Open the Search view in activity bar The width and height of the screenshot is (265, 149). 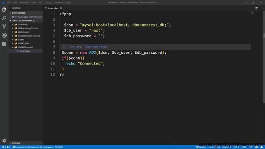click(4, 18)
